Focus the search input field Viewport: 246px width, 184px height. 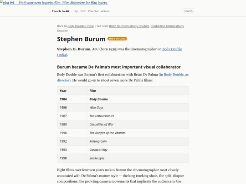188,11
